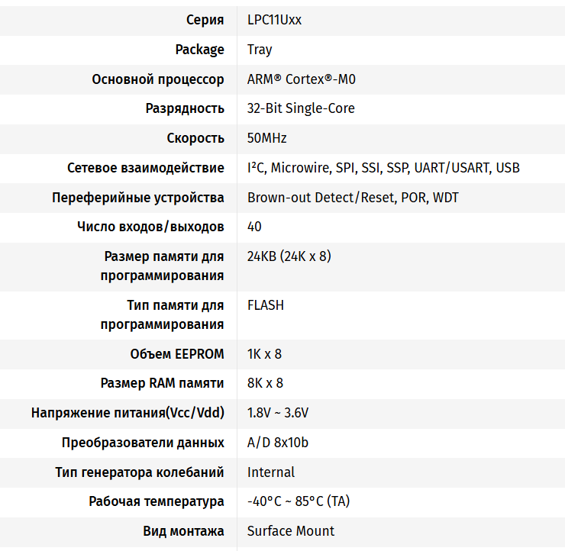565x551 pixels.
Task: Click the A/D 8x10b converter value
Action: 278,443
